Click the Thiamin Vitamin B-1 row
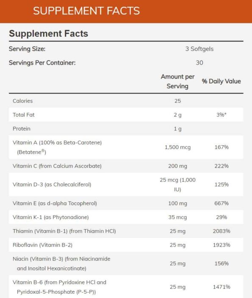Screen dimensions: 252x298 click(x=126, y=231)
